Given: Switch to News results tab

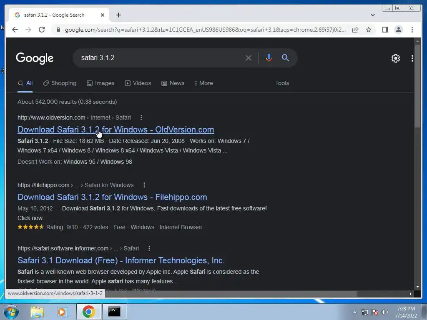Looking at the screenshot, I should (x=173, y=83).
